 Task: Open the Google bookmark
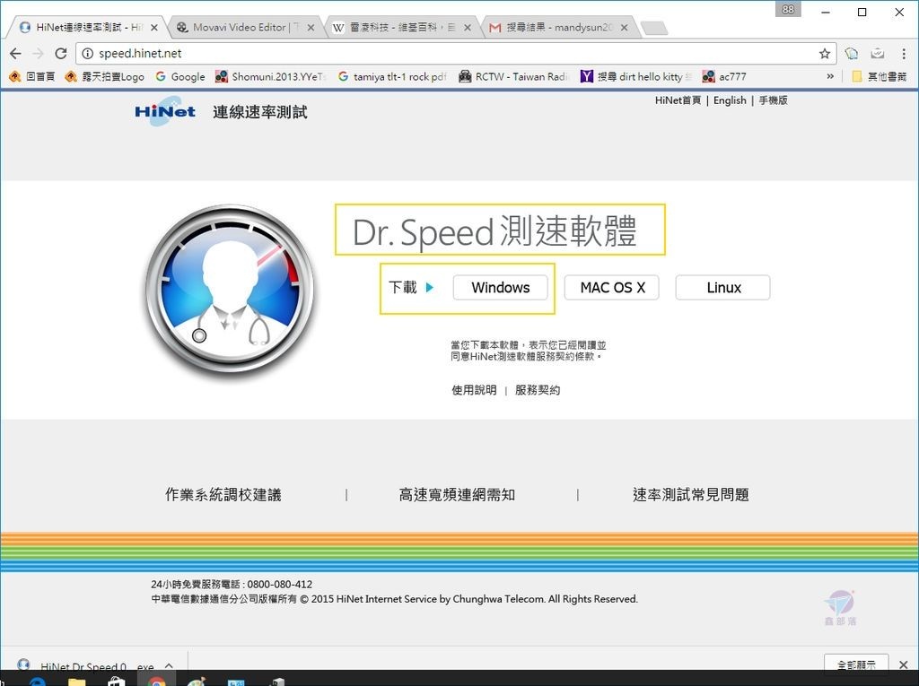pyautogui.click(x=179, y=77)
